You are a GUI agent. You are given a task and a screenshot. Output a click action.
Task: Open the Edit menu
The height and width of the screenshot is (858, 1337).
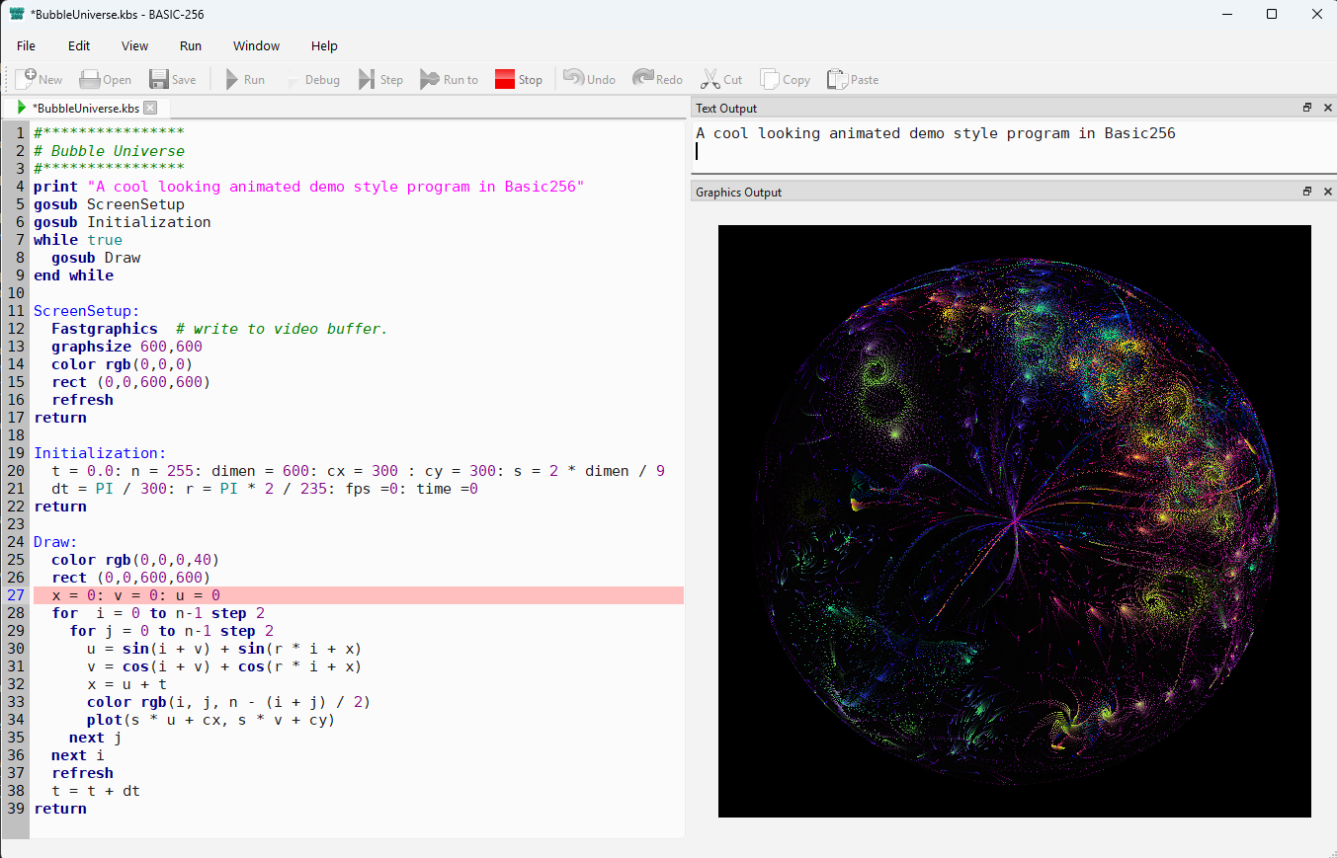[x=79, y=45]
